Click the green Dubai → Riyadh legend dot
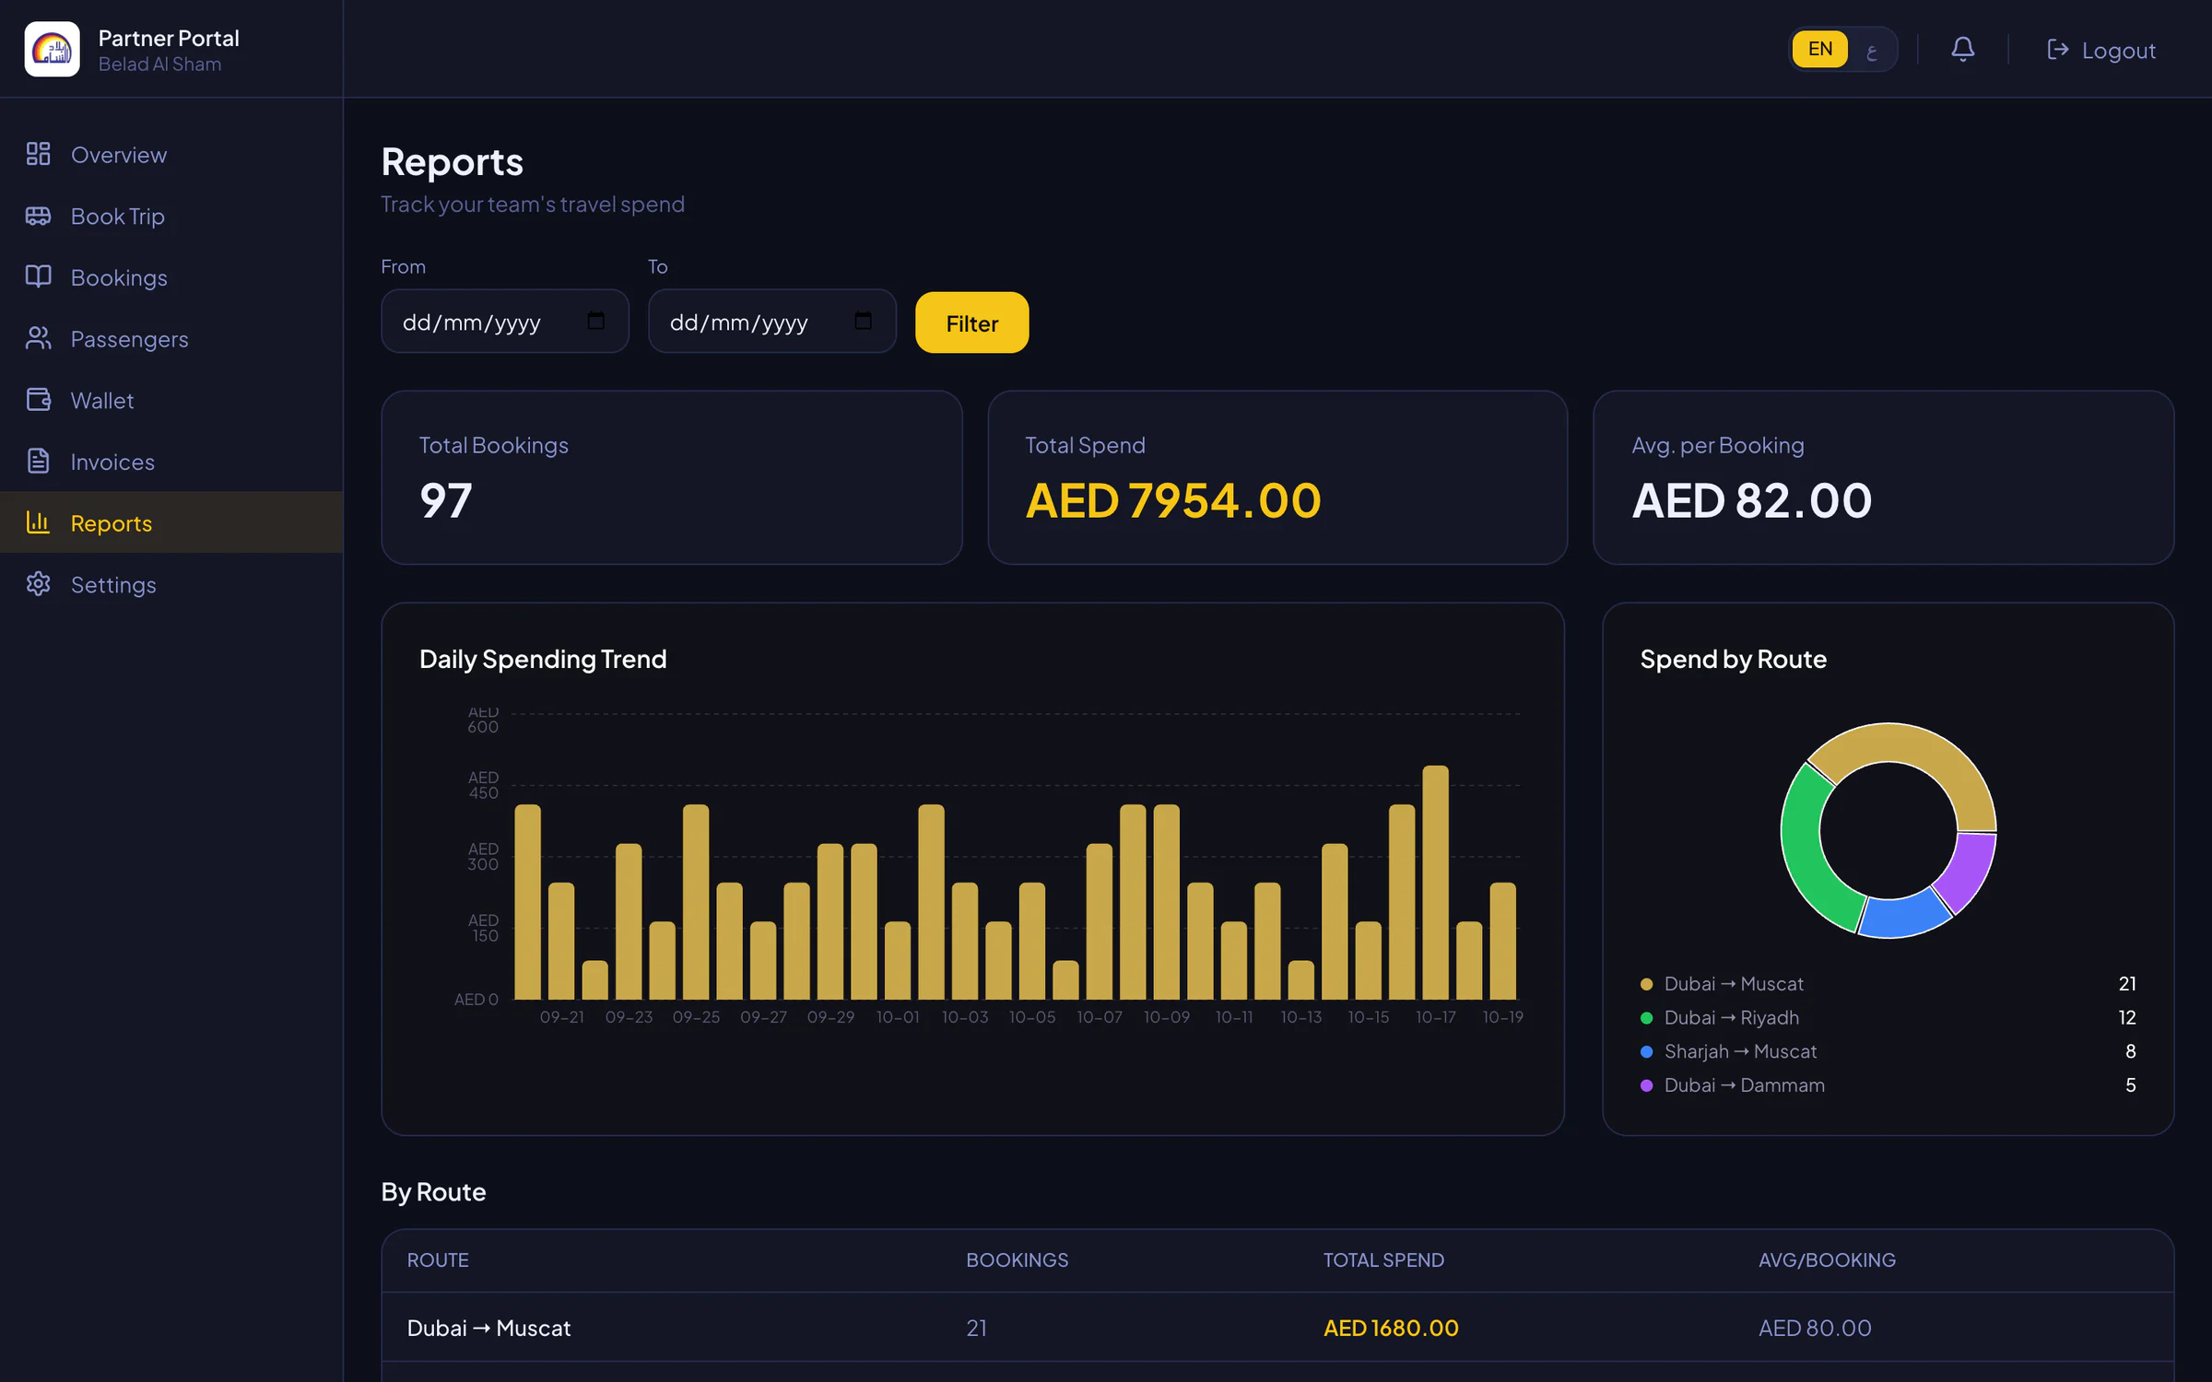Viewport: 2212px width, 1382px height. tap(1646, 1018)
